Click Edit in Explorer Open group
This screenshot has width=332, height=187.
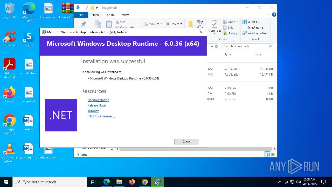[228, 28]
